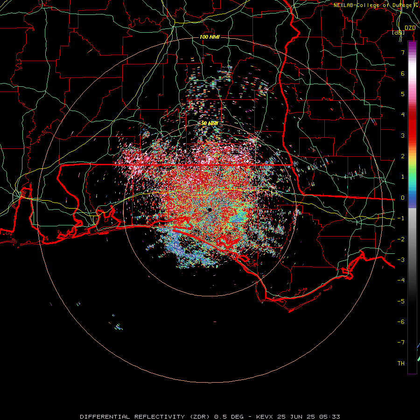Click the "50 NMI" range ring label
This screenshot has height=420, width=420.
[x=210, y=123]
